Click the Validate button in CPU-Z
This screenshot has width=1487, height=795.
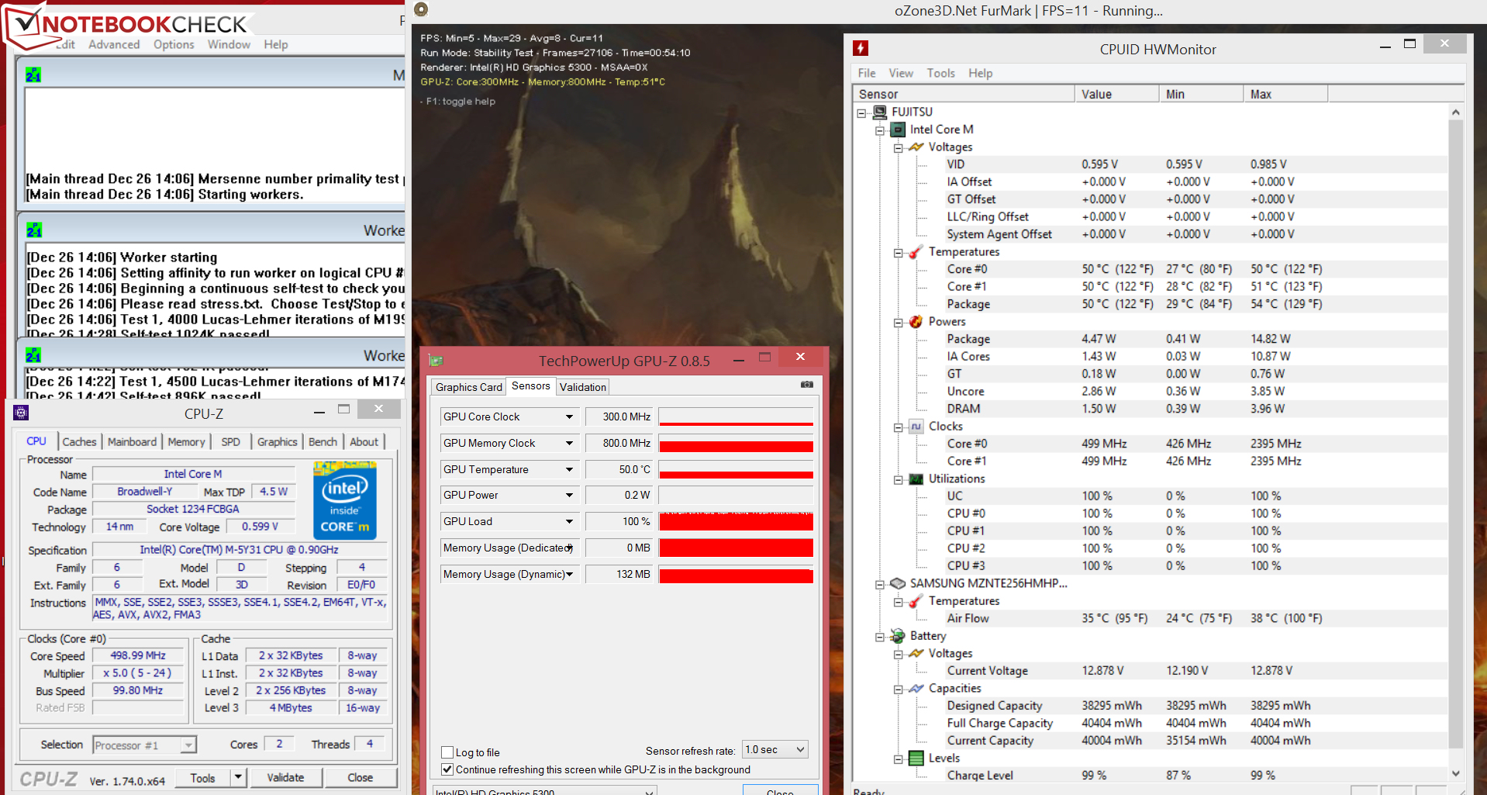coord(285,777)
